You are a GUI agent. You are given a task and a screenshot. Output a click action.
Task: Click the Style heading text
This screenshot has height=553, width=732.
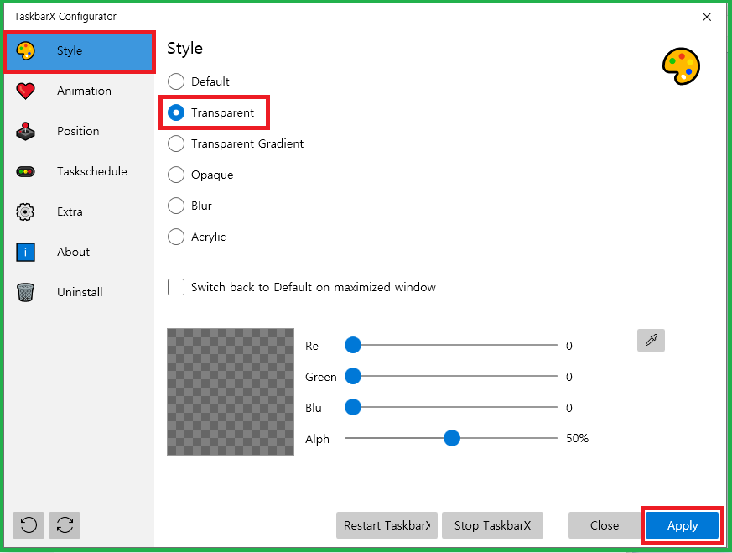pyautogui.click(x=184, y=49)
